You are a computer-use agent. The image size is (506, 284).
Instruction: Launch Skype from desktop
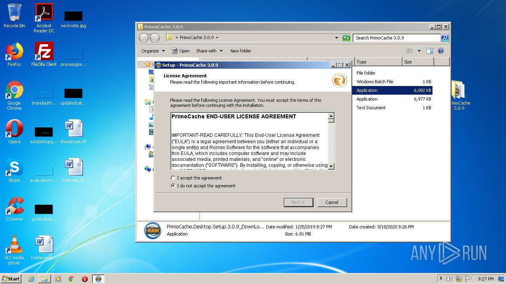pos(14,170)
